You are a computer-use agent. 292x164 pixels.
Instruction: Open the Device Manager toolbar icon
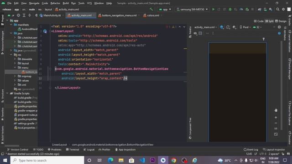(265, 9)
